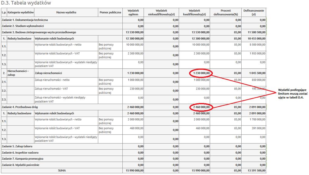Select the '11 500 500,00' funding value
This screenshot has height=175, width=309.
tap(256, 32)
